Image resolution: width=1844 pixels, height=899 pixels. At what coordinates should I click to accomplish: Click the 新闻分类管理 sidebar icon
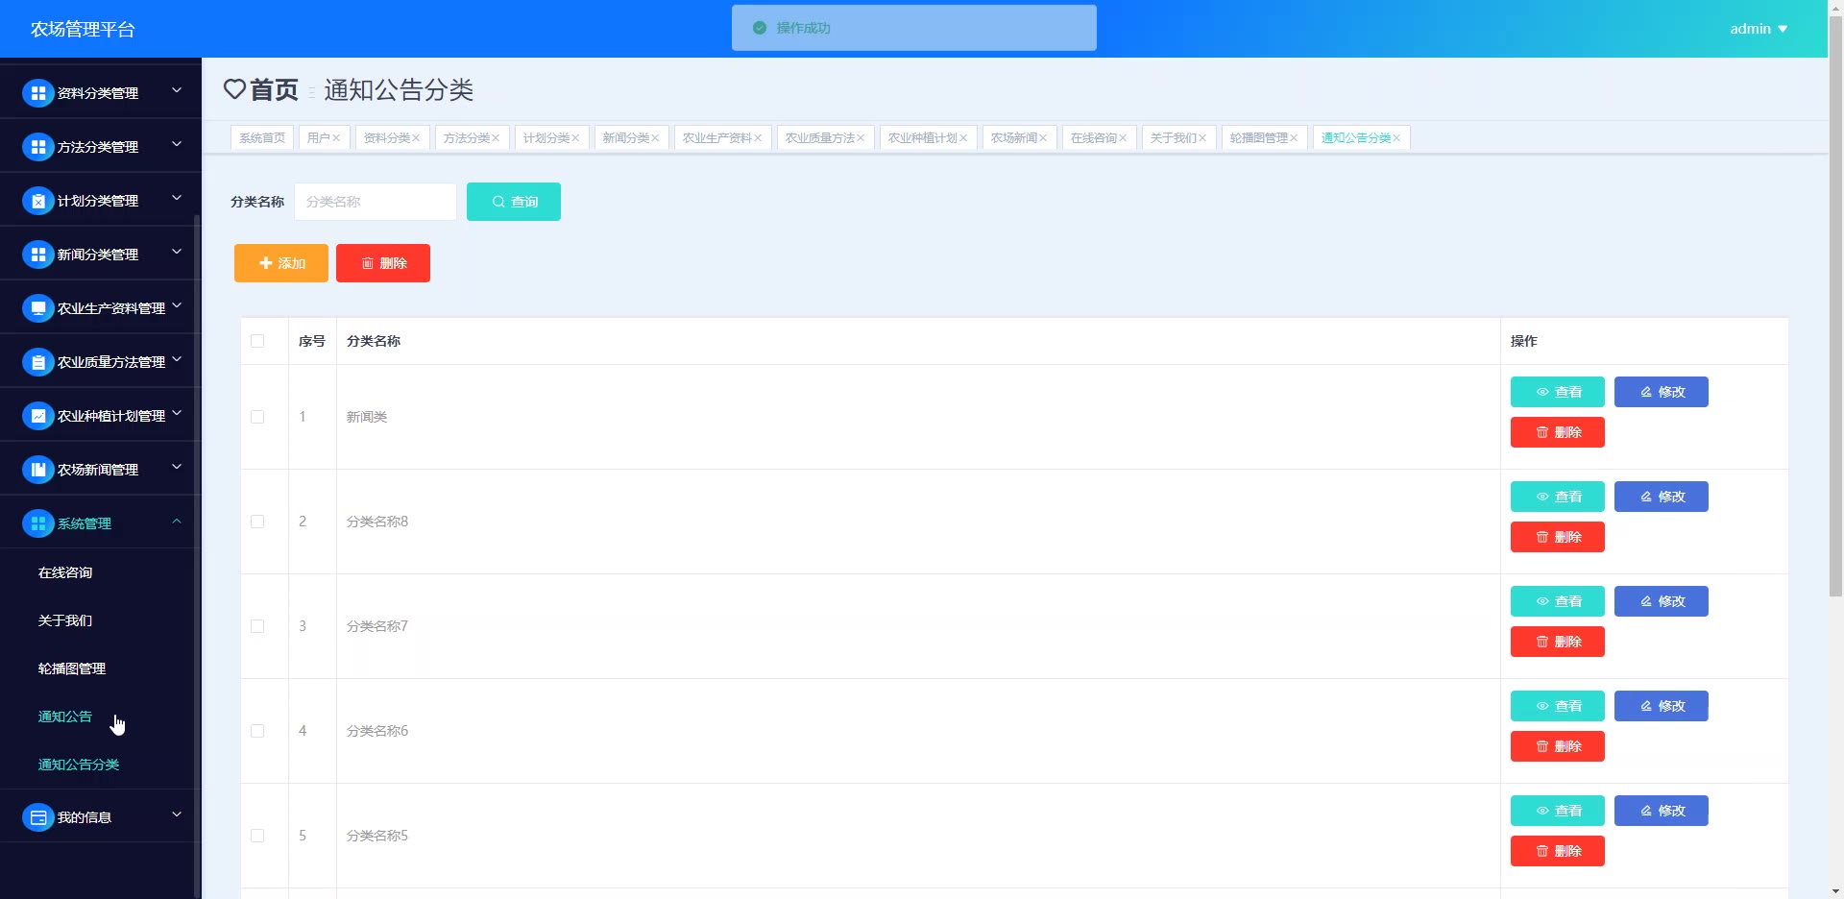click(37, 255)
